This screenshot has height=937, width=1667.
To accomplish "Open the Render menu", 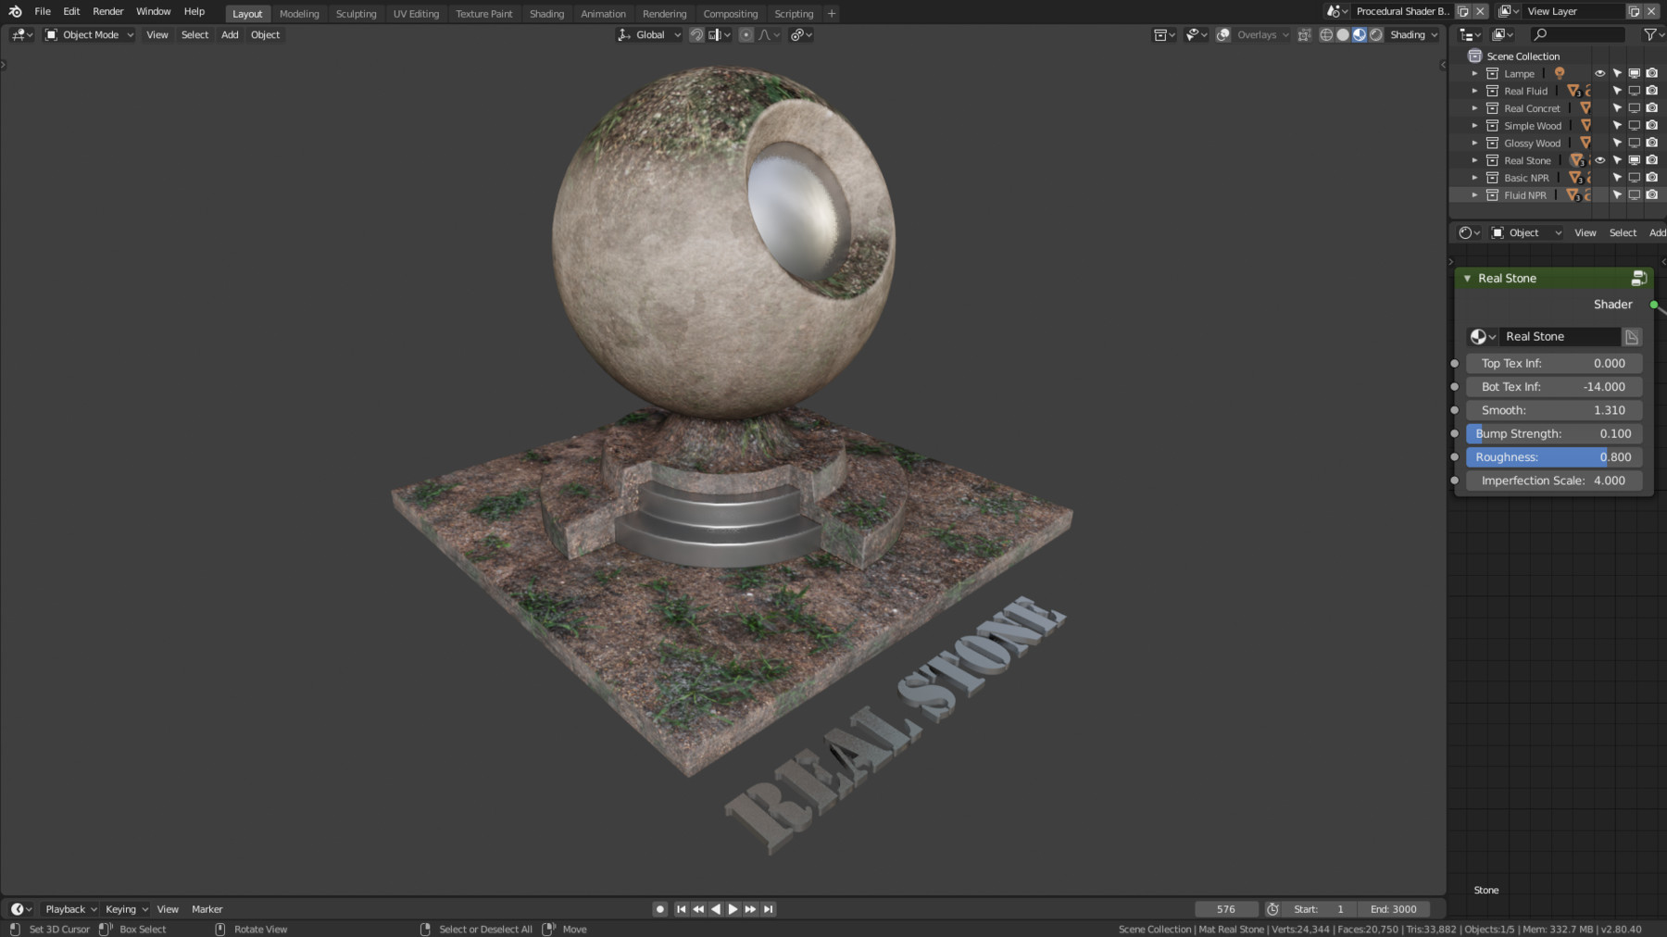I will point(107,11).
